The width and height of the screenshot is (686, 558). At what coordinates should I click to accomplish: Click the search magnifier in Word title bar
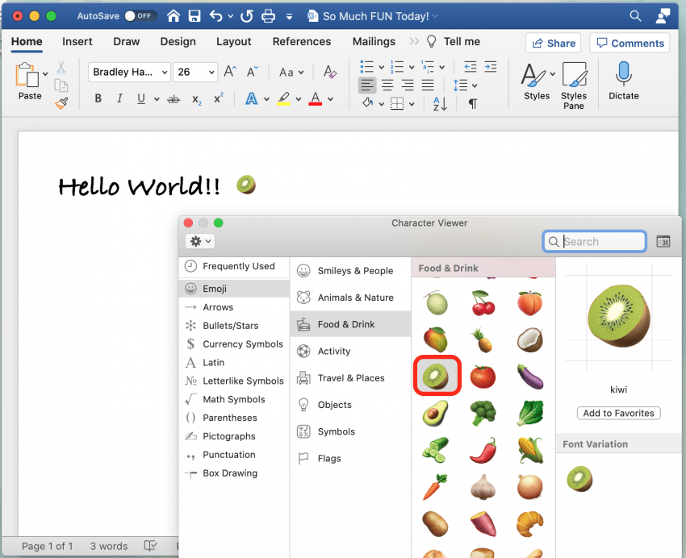pos(635,16)
